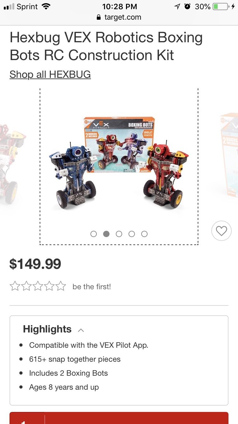238x424 pixels.
Task: Open the quantity selector on red bar
Action: (27, 418)
